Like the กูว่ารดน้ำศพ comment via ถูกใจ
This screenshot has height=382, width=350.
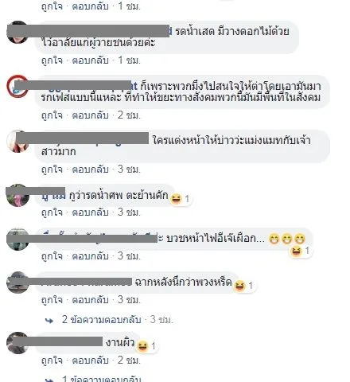click(52, 212)
